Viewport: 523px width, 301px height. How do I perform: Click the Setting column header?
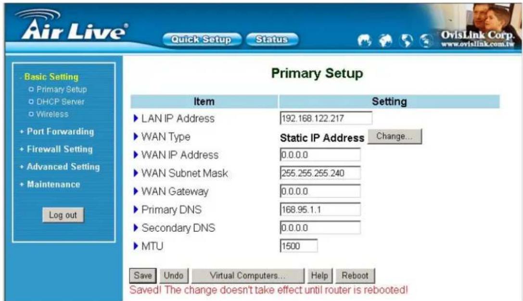[x=389, y=101]
